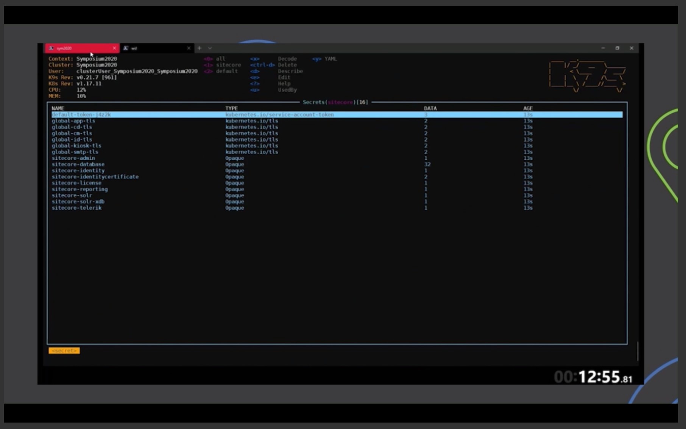The image size is (686, 429).
Task: Open the new tab profile dropdown
Action: [210, 48]
